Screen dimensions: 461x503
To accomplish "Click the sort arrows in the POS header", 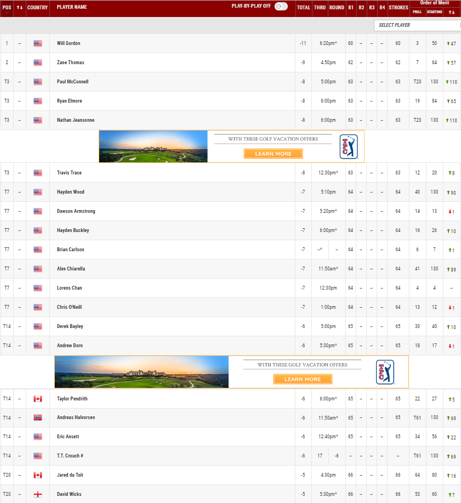I will [19, 8].
